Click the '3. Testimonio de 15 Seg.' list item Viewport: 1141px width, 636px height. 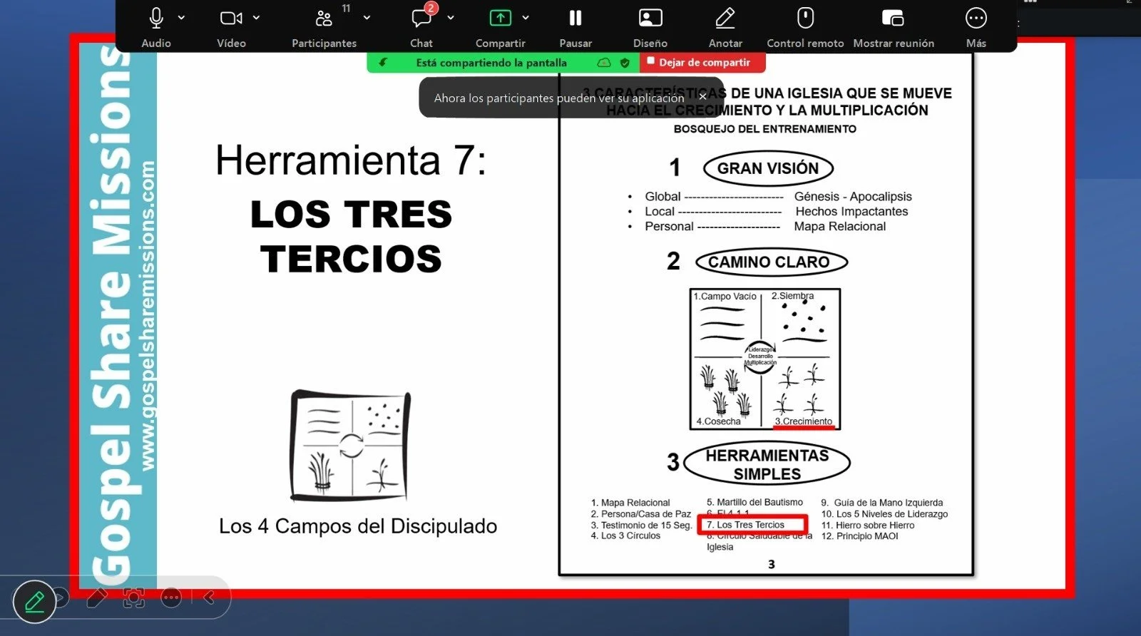641,525
